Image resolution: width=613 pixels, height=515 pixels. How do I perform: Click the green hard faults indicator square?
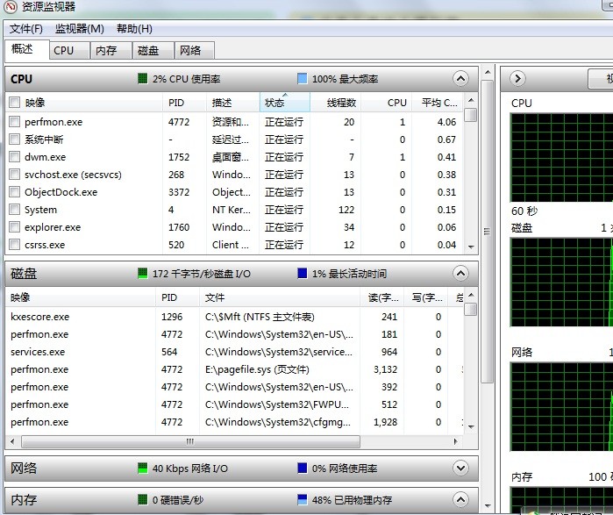(x=143, y=499)
